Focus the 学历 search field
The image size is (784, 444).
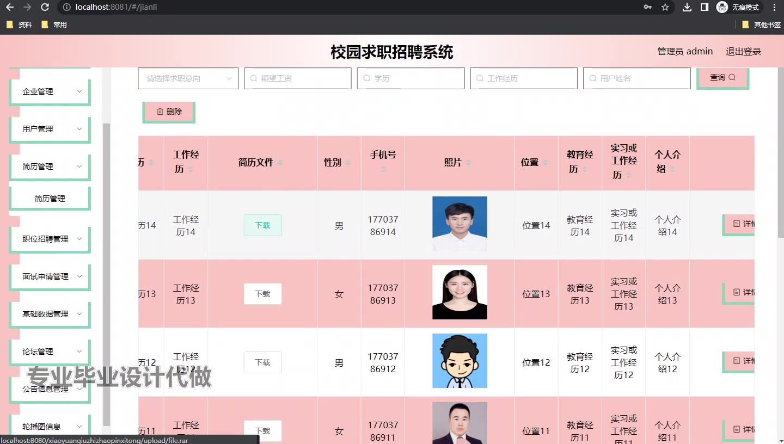tap(411, 78)
